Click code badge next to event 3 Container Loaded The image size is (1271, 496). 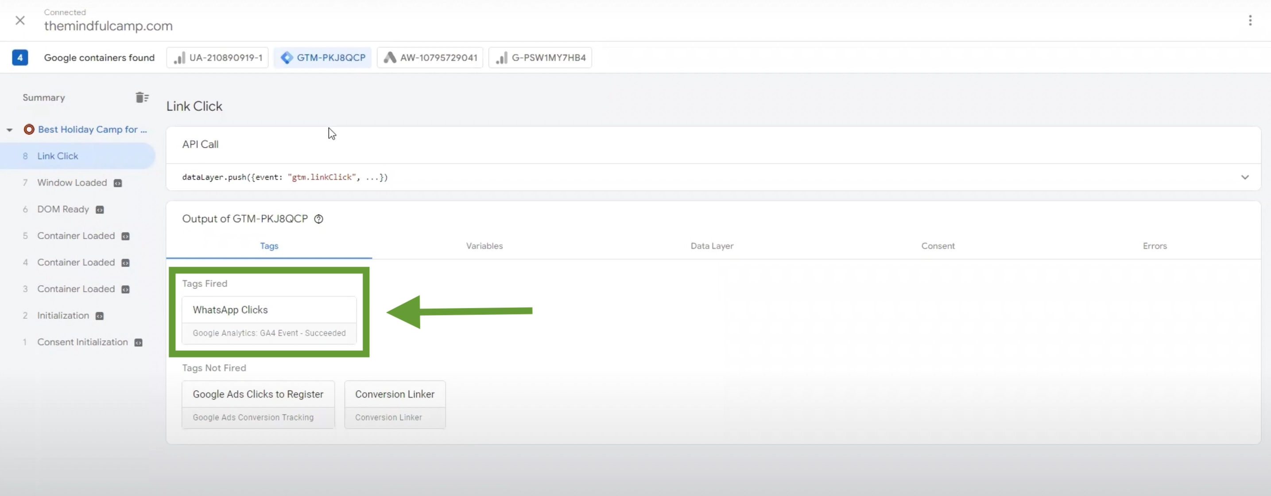[x=125, y=290]
